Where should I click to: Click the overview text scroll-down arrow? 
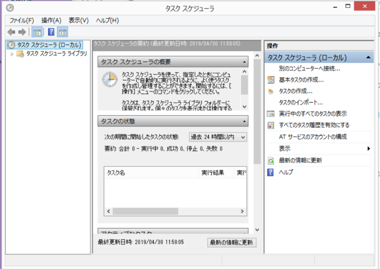244,107
